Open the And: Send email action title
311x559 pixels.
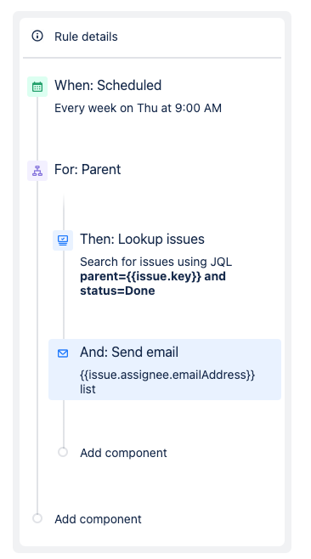point(129,353)
